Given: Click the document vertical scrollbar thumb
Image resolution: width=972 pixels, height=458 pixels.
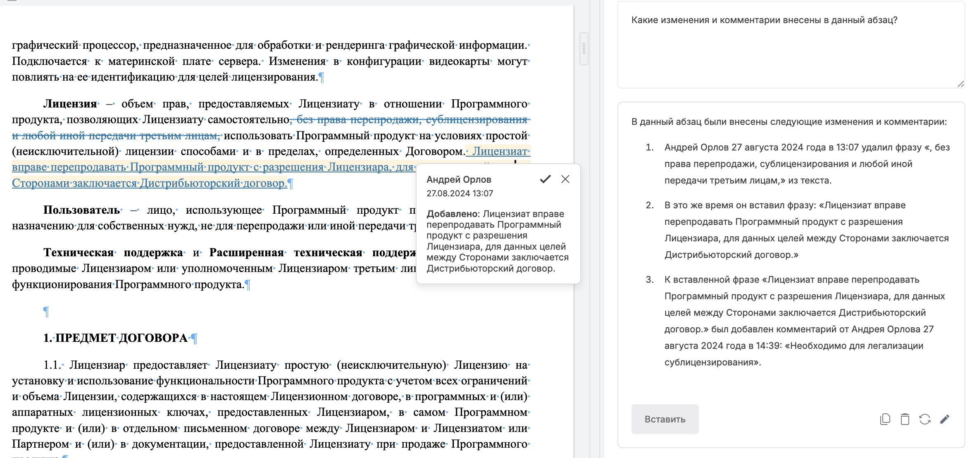Looking at the screenshot, I should point(584,49).
